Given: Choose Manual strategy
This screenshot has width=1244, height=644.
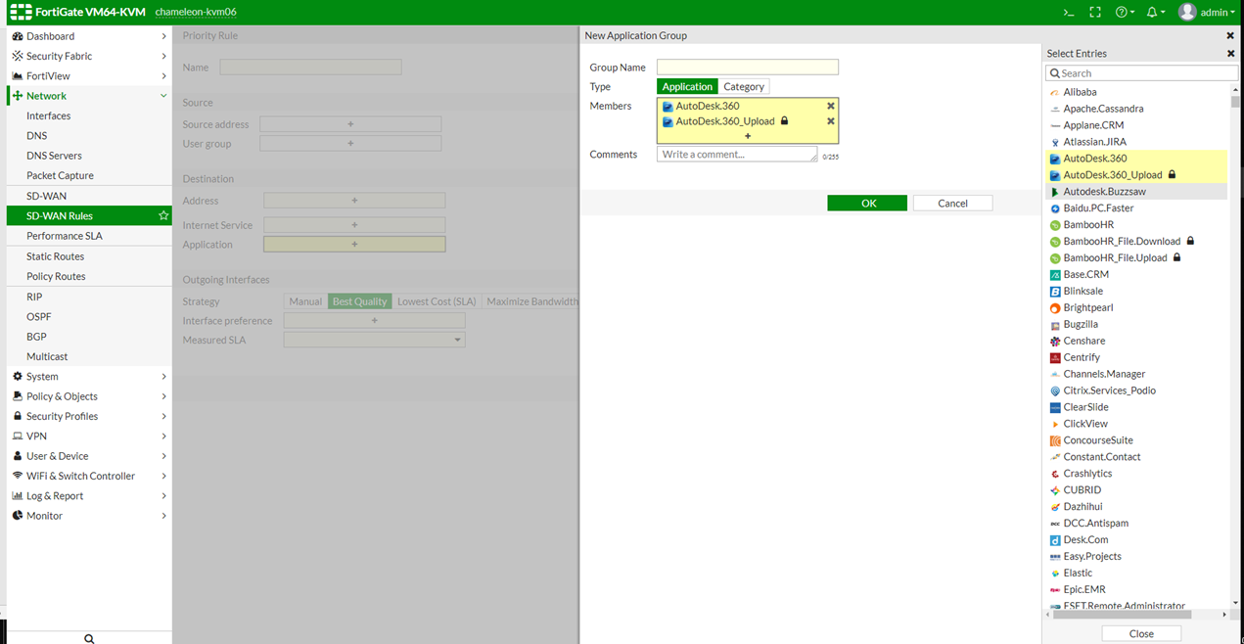Looking at the screenshot, I should click(305, 301).
